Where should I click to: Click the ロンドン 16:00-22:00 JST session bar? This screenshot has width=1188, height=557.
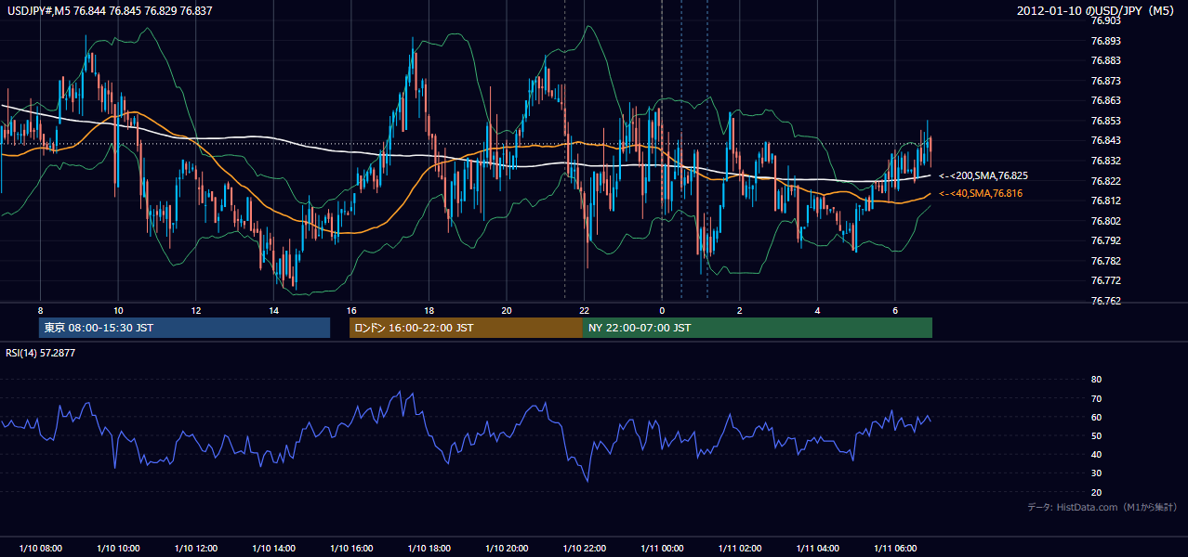click(x=466, y=328)
